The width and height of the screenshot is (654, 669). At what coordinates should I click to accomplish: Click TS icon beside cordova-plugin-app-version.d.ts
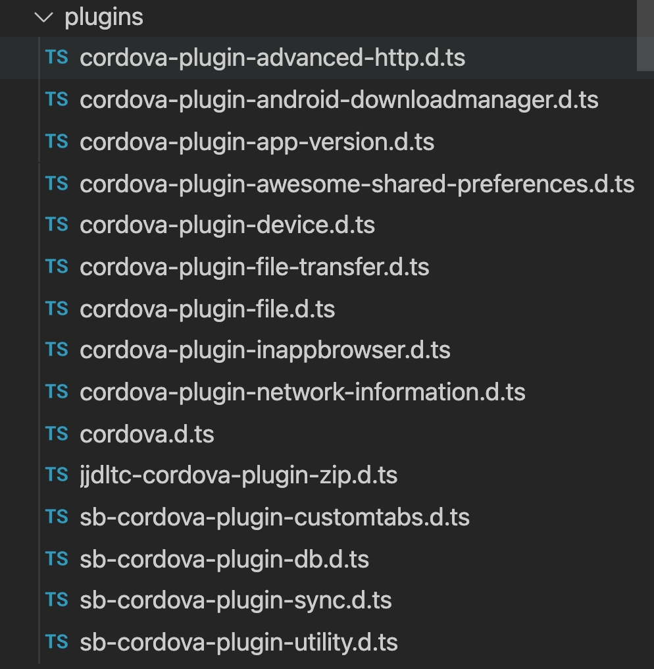pos(57,142)
